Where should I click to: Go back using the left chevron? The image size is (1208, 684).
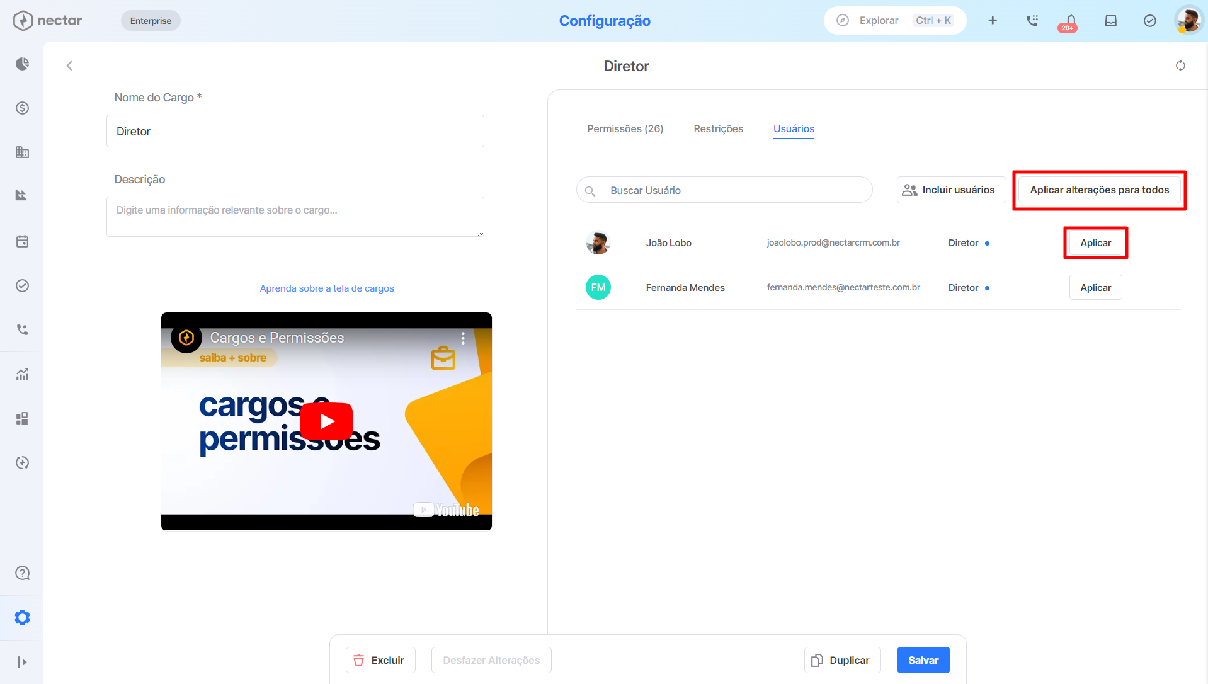[69, 66]
